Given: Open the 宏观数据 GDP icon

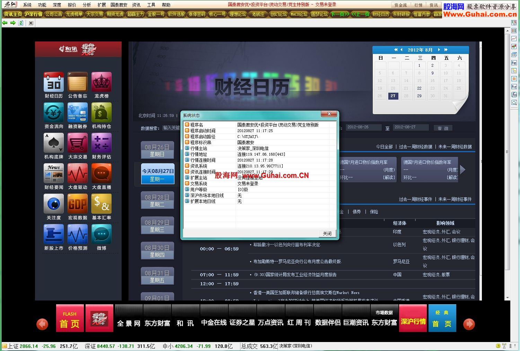Looking at the screenshot, I should click(78, 204).
